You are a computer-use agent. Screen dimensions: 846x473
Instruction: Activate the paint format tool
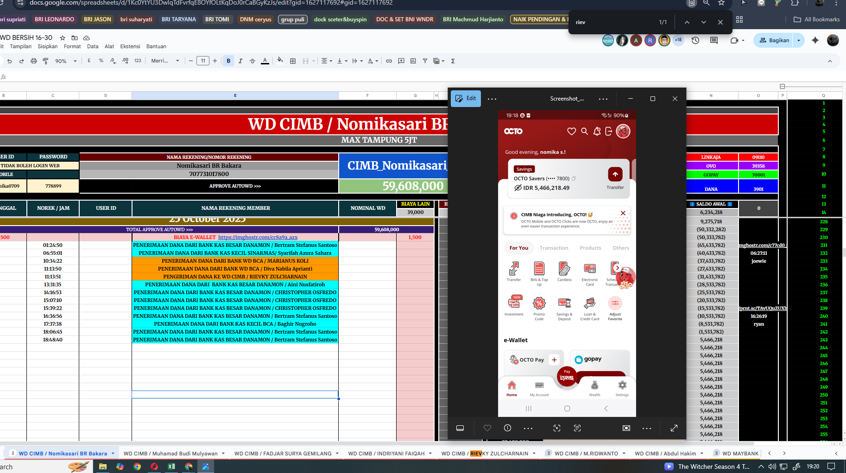[45, 61]
